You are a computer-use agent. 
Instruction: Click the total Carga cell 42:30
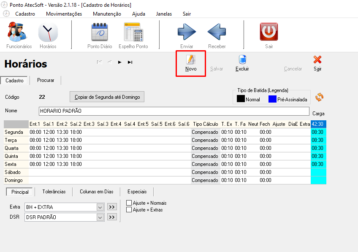pos(318,124)
